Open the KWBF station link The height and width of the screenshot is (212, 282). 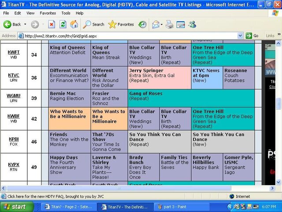click(14, 116)
